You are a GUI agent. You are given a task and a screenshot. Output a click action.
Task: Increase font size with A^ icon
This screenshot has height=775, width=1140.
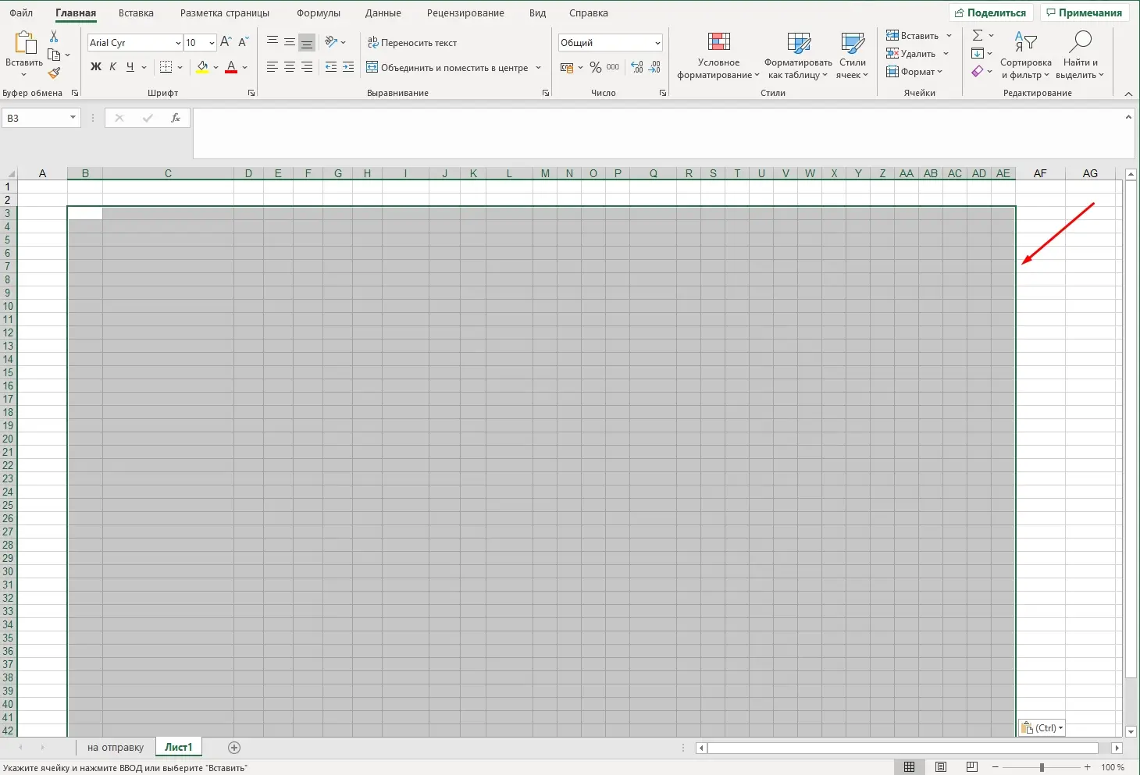[x=226, y=42]
